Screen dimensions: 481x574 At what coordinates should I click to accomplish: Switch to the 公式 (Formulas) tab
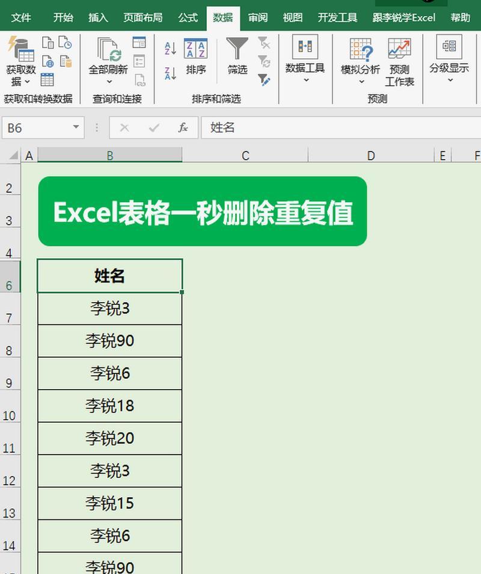[188, 17]
